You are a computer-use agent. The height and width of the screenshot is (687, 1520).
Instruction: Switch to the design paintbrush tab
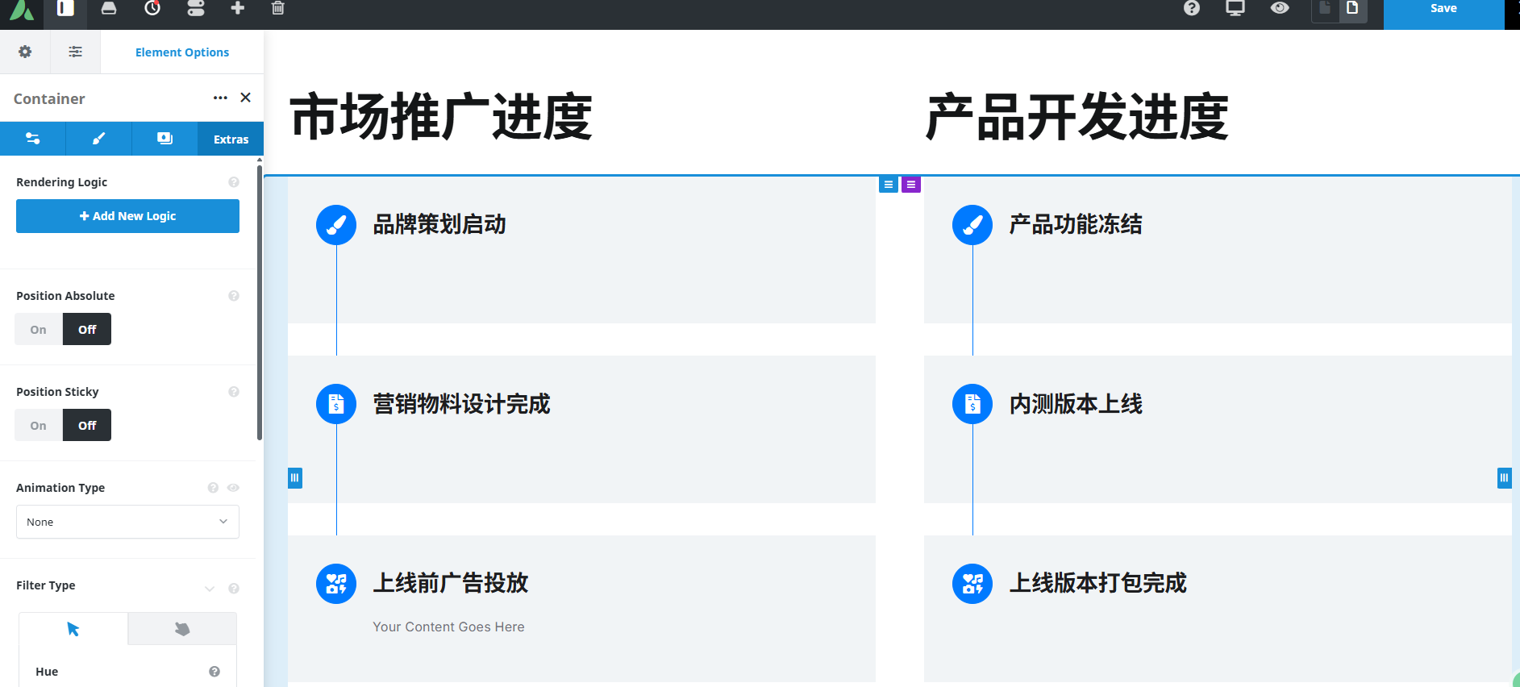click(x=98, y=139)
